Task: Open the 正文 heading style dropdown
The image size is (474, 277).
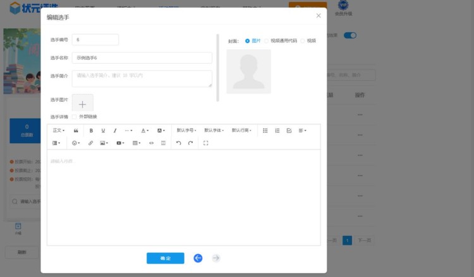Action: [59, 131]
